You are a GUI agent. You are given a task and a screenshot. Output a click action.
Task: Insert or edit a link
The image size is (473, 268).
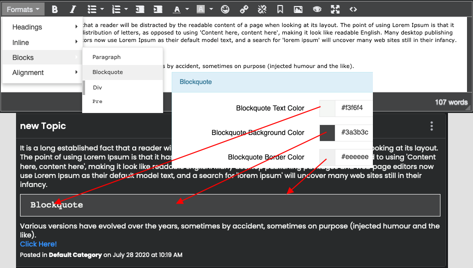tap(244, 9)
